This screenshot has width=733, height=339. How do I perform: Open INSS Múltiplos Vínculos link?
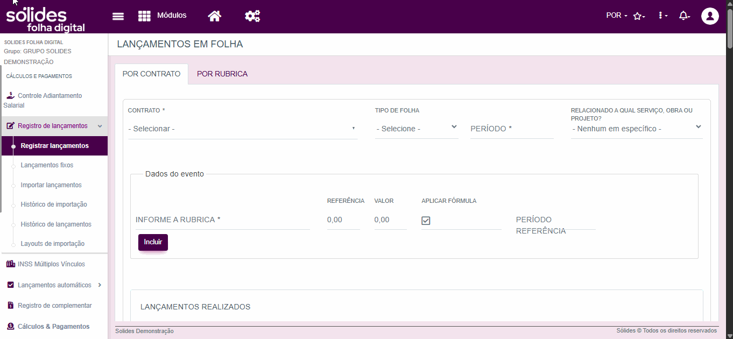coord(51,264)
